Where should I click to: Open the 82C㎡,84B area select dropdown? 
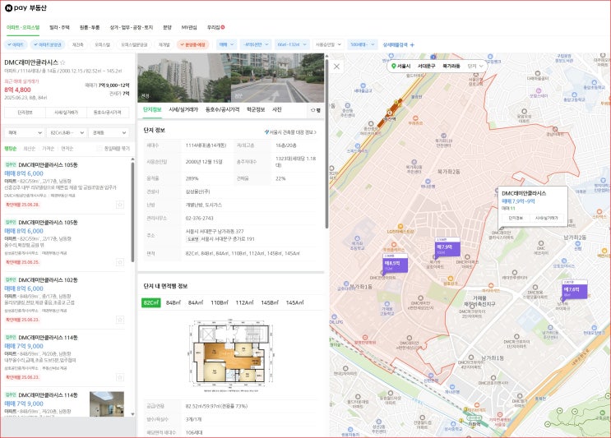coord(67,133)
